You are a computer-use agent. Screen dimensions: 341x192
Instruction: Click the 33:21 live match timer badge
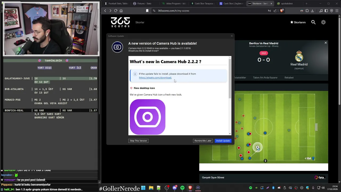point(263,53)
